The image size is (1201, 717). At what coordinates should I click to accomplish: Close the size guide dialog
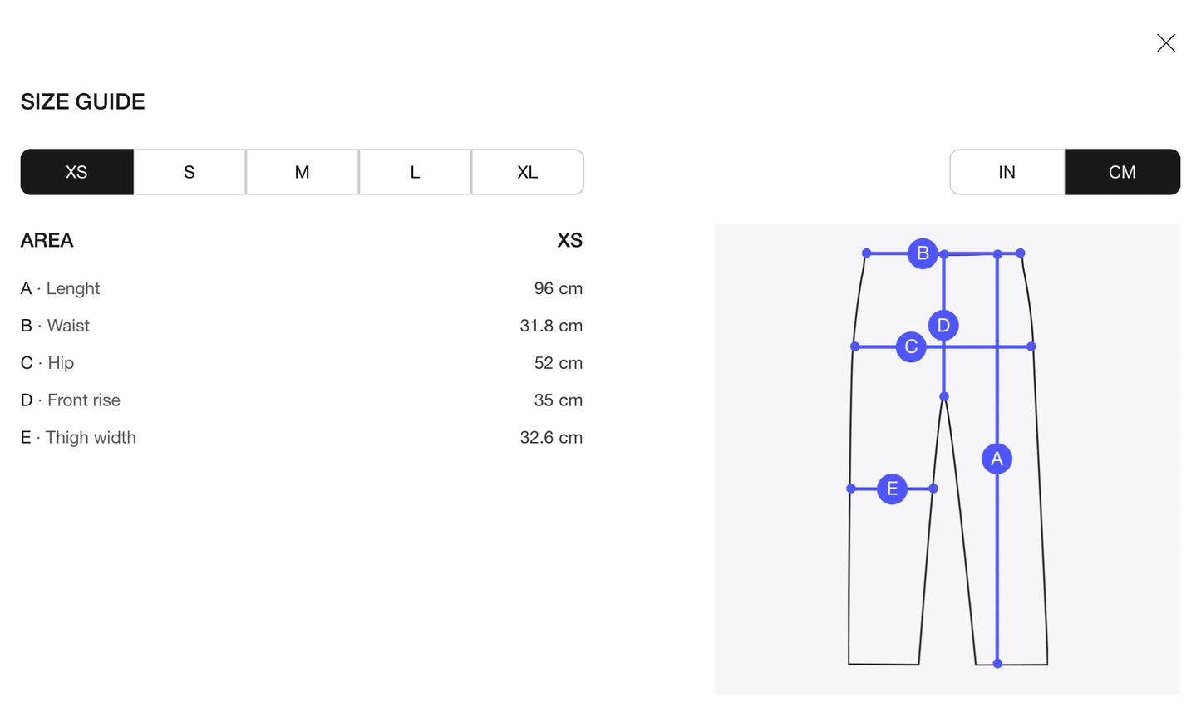click(x=1165, y=43)
